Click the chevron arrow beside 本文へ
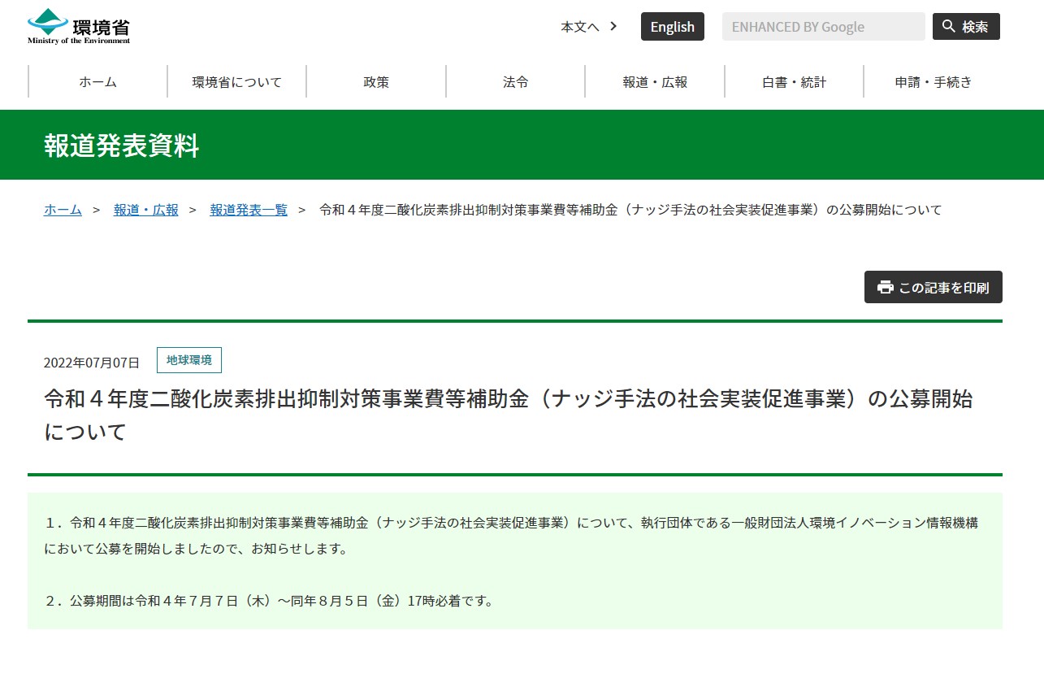The width and height of the screenshot is (1044, 678). (x=613, y=26)
